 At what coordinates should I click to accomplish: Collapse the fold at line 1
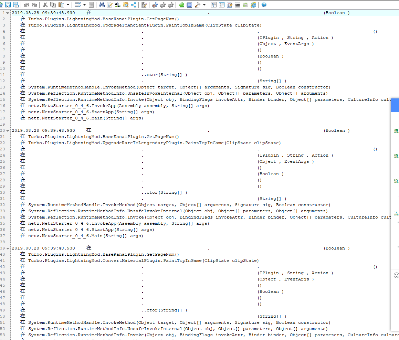(8, 13)
